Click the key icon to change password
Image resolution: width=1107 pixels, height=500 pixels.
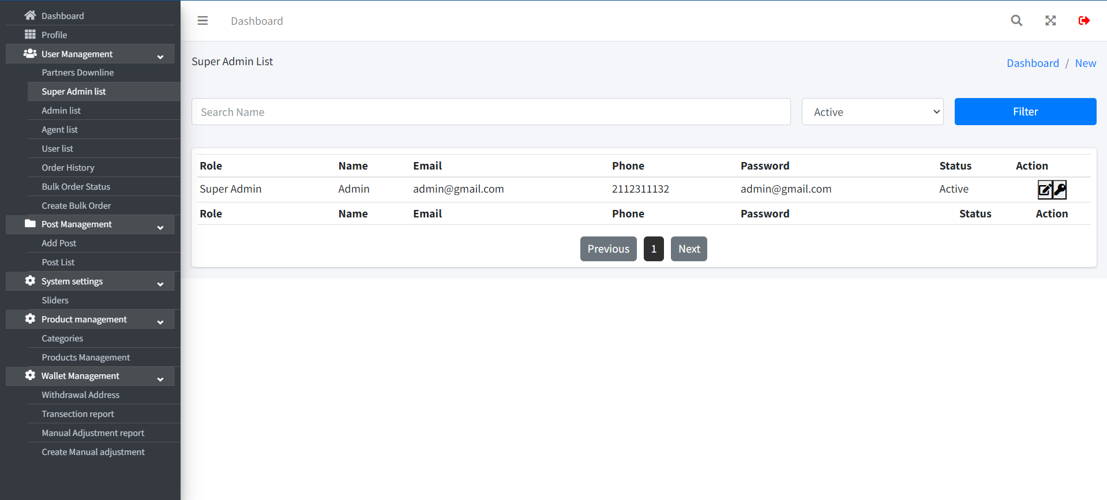tap(1060, 190)
